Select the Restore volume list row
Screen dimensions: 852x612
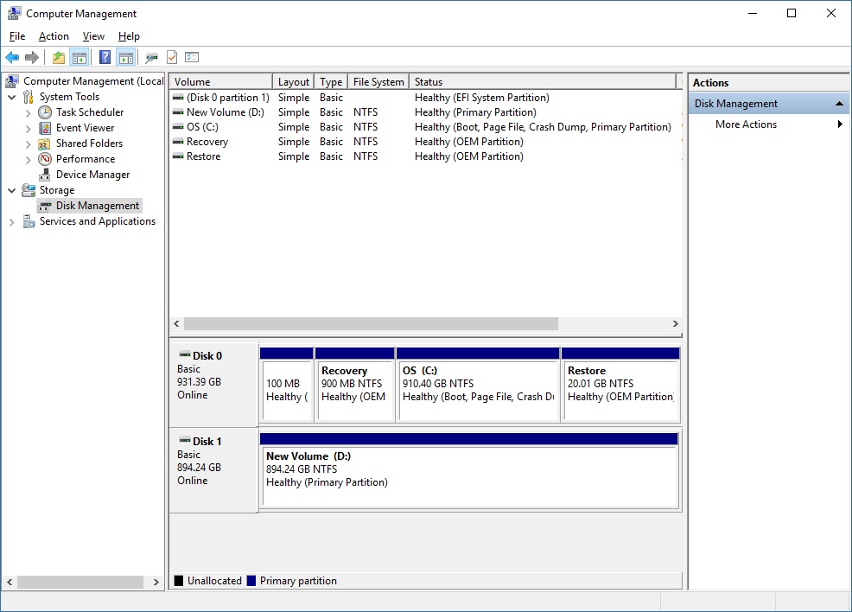point(426,156)
